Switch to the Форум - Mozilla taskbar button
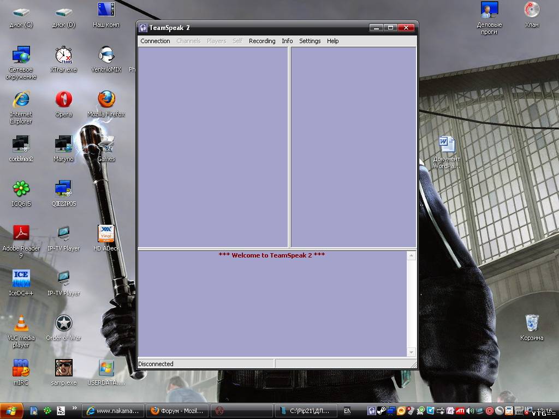This screenshot has height=419, width=559. (177, 411)
